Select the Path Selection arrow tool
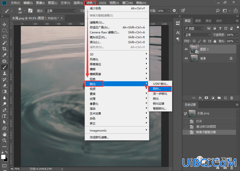This screenshot has width=240, height=171. click(4, 122)
